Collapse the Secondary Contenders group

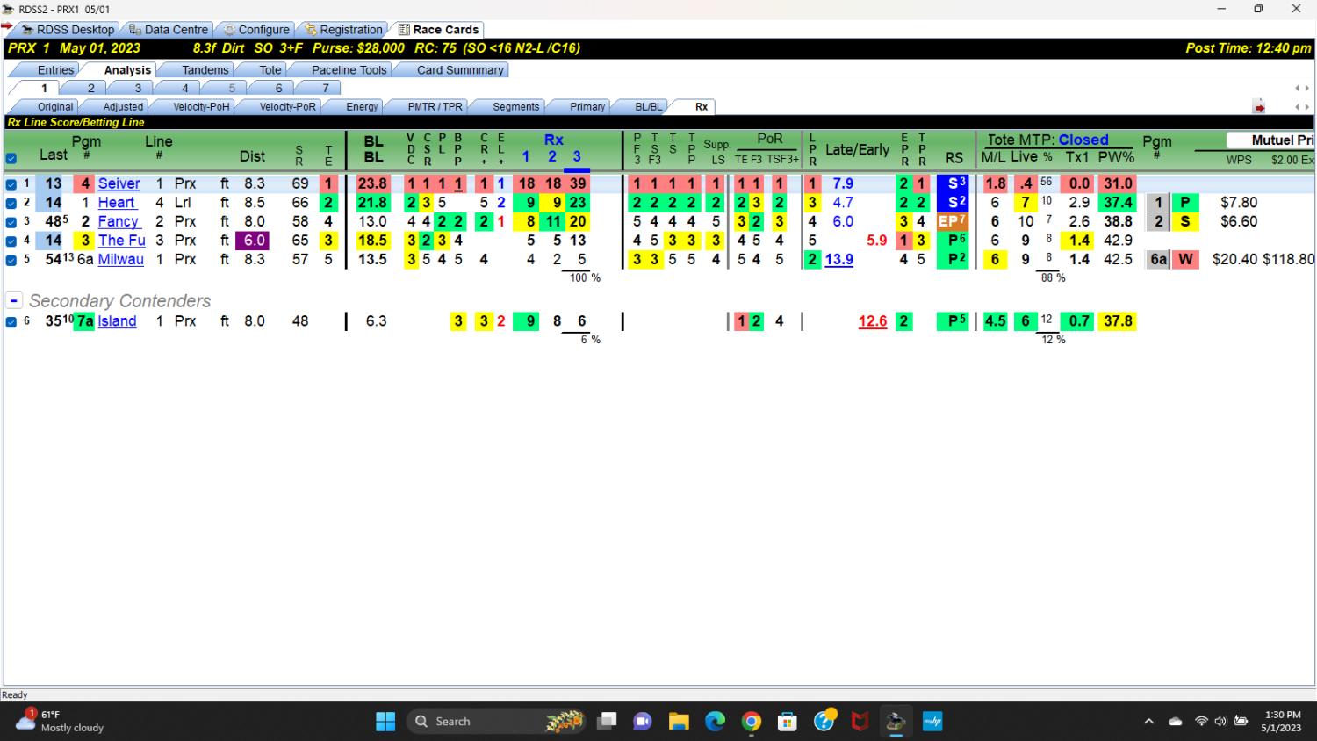coord(14,300)
